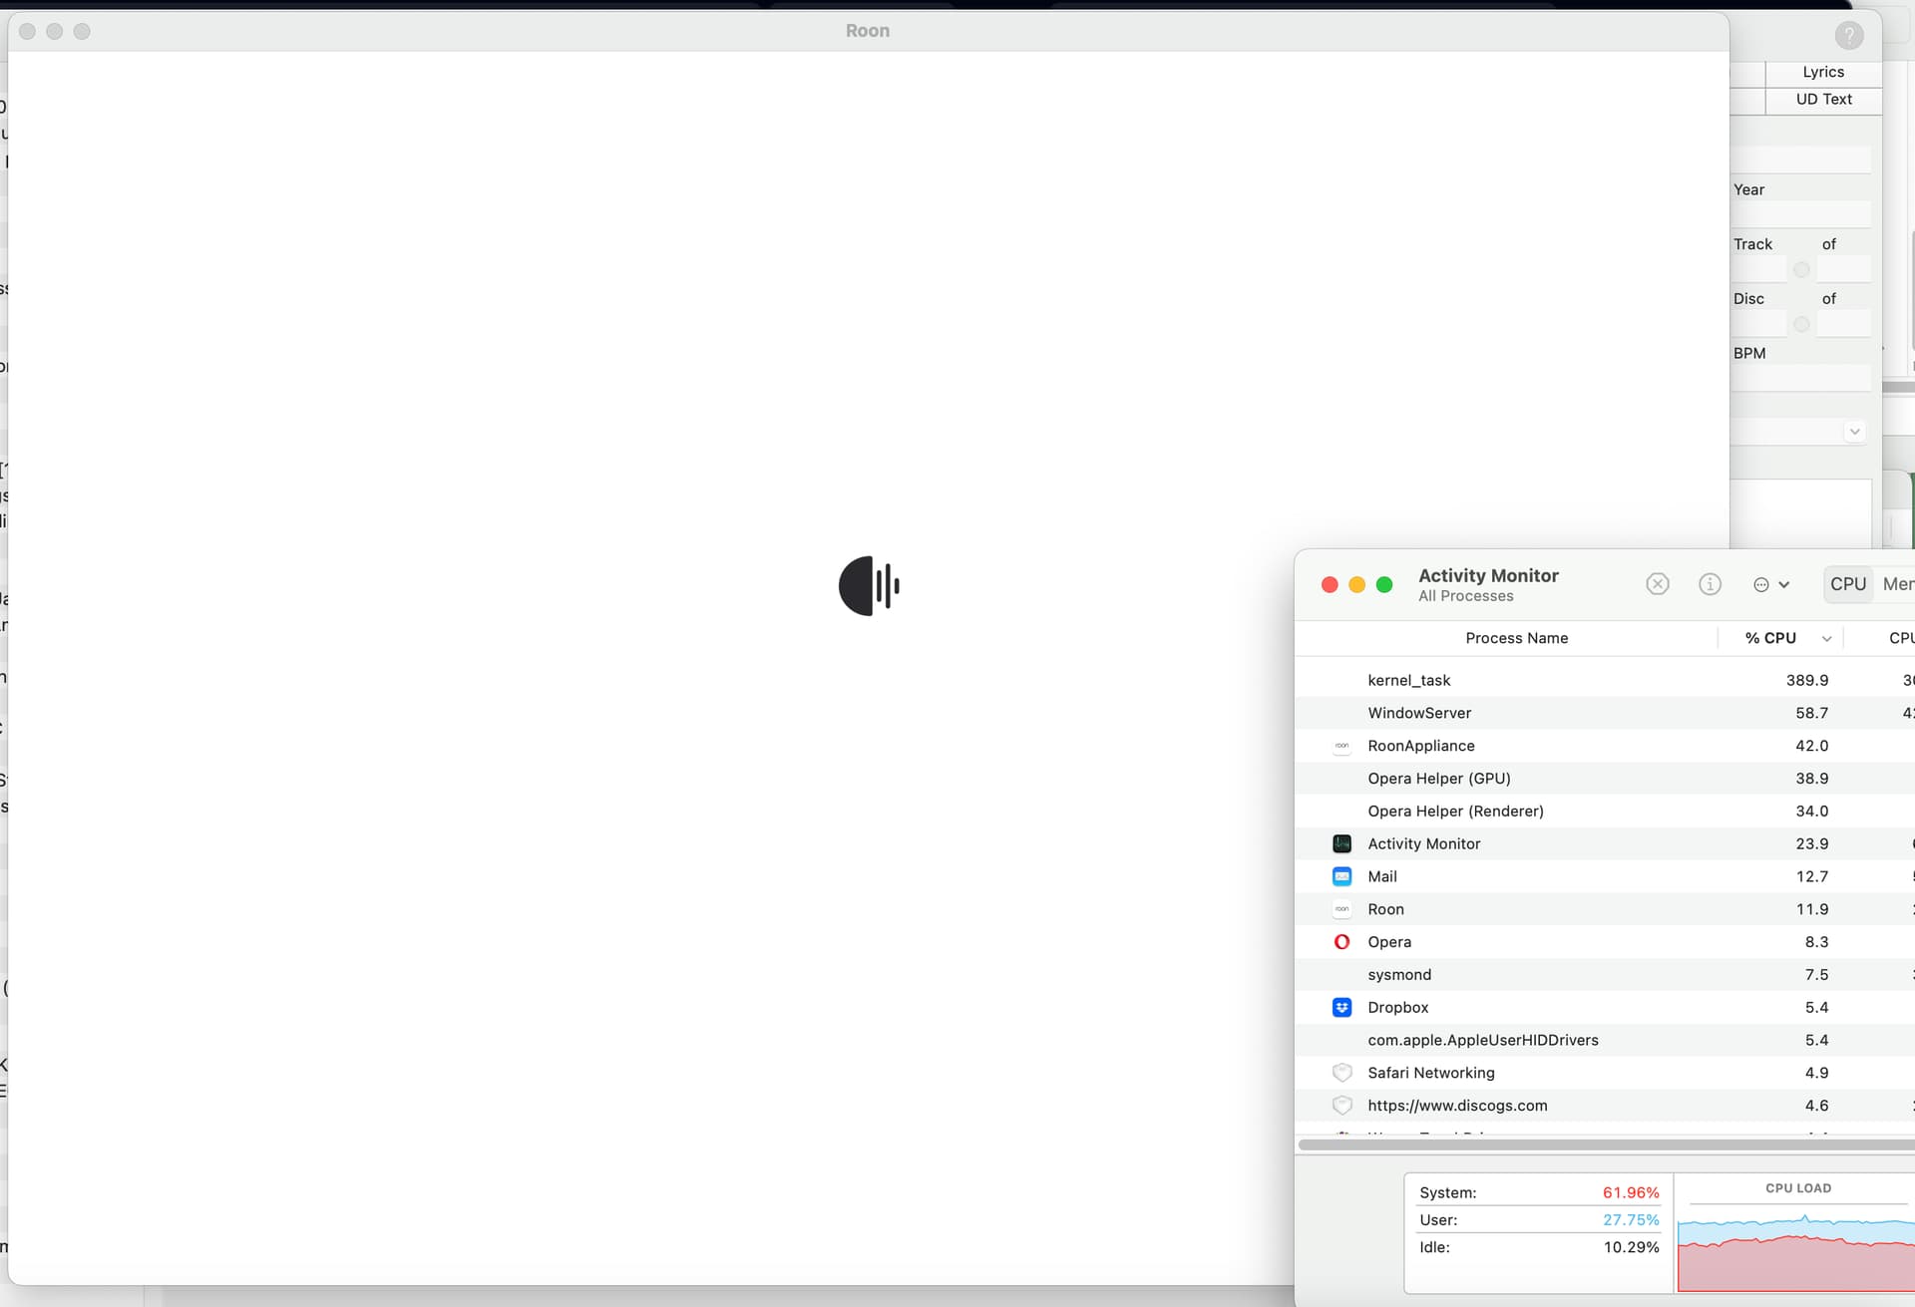This screenshot has width=1915, height=1307.
Task: Click the Safari Networking shield icon
Action: pyautogui.click(x=1341, y=1073)
